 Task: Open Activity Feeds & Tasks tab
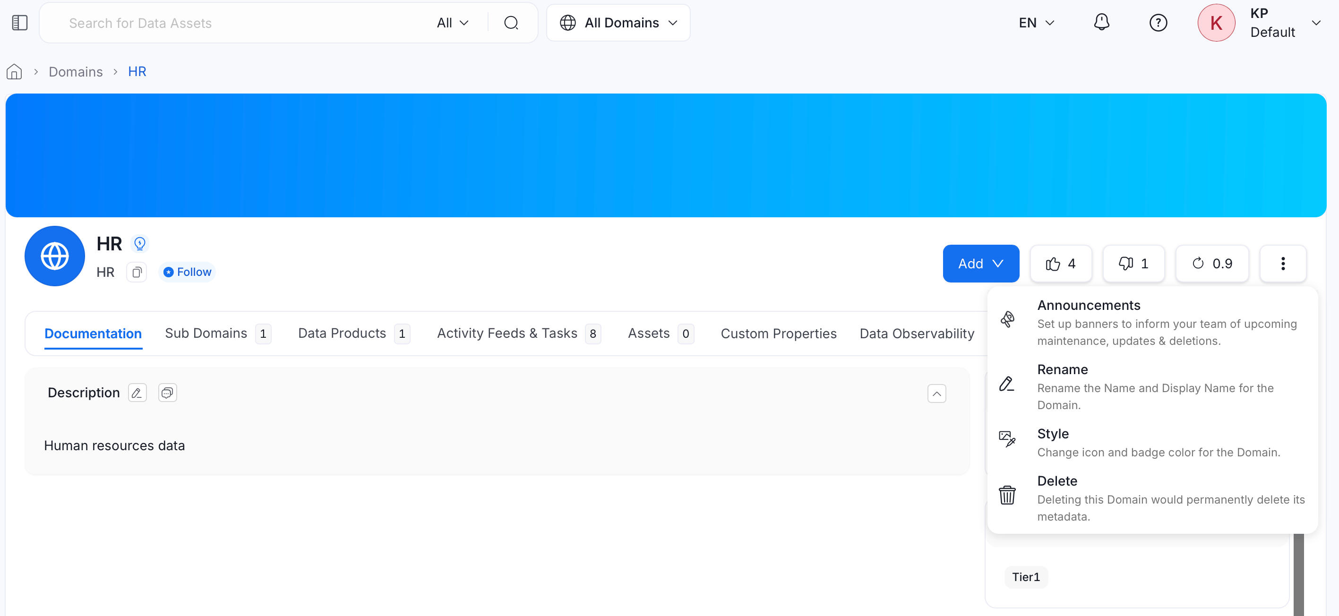tap(519, 333)
